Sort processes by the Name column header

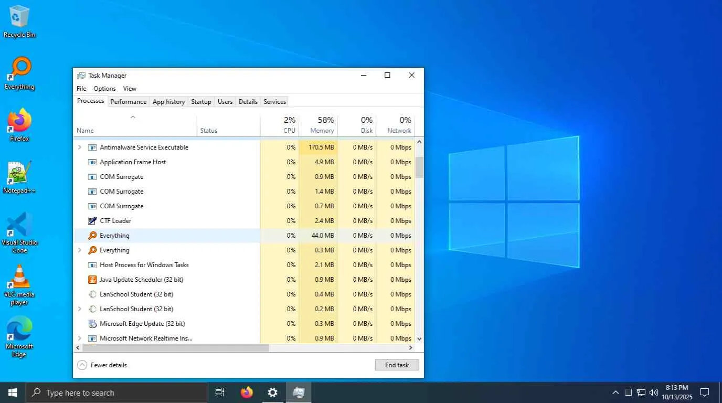click(135, 125)
